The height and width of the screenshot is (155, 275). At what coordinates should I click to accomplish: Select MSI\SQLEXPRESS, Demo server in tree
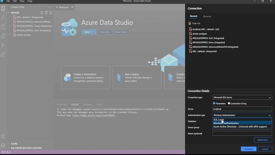point(33,26)
